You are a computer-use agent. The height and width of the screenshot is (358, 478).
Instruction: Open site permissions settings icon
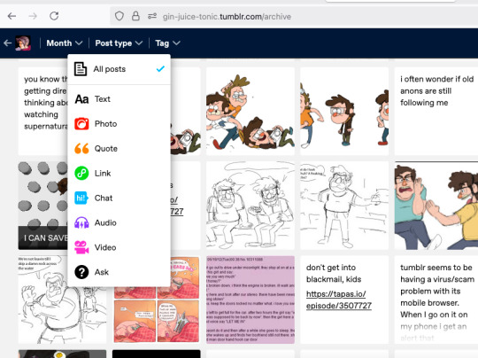coord(152,16)
